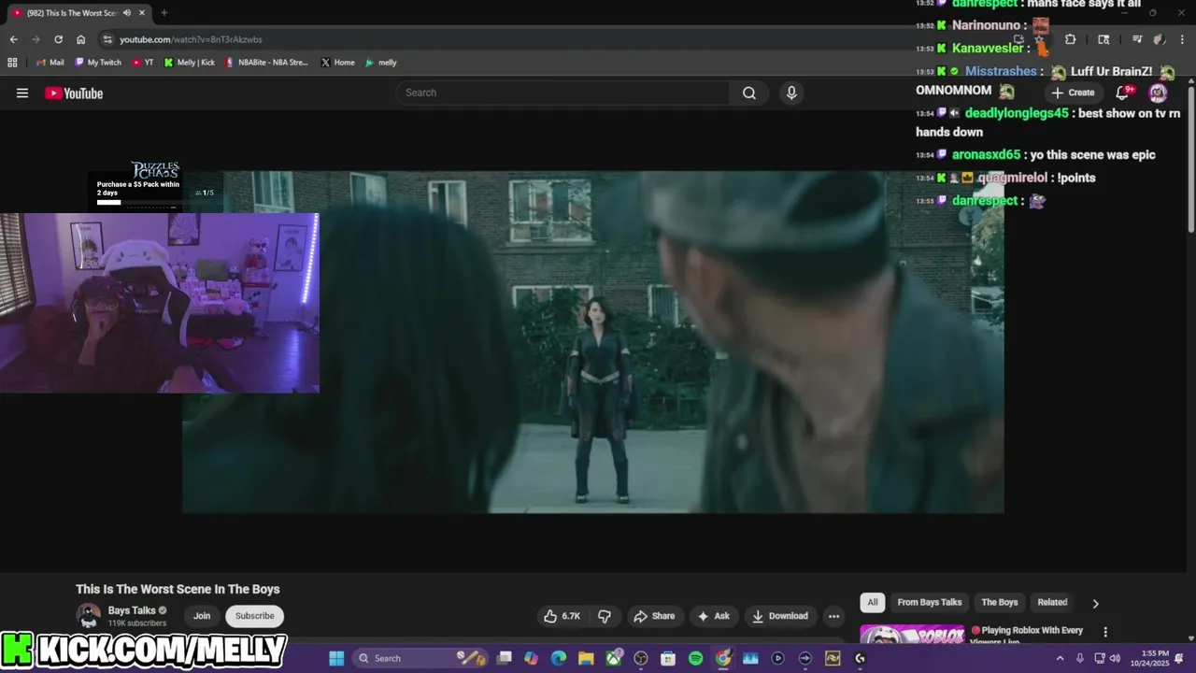Show hidden system tray icons

(1060, 658)
